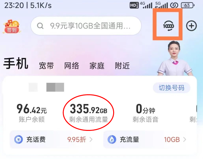Expand the 充话费 9.95折 arrow

point(91,139)
